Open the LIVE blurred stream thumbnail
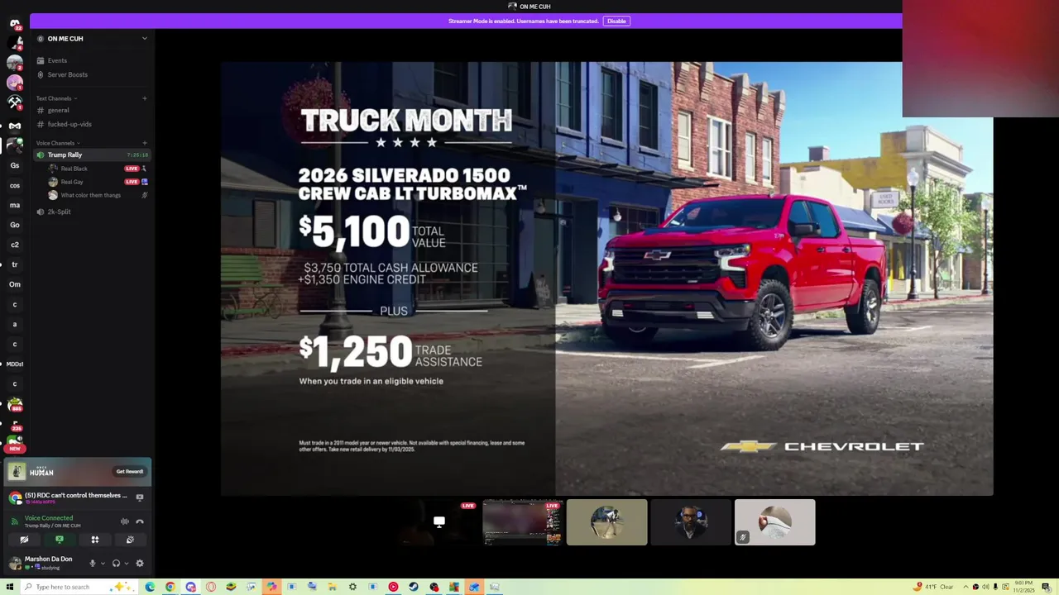The image size is (1059, 595). click(522, 522)
